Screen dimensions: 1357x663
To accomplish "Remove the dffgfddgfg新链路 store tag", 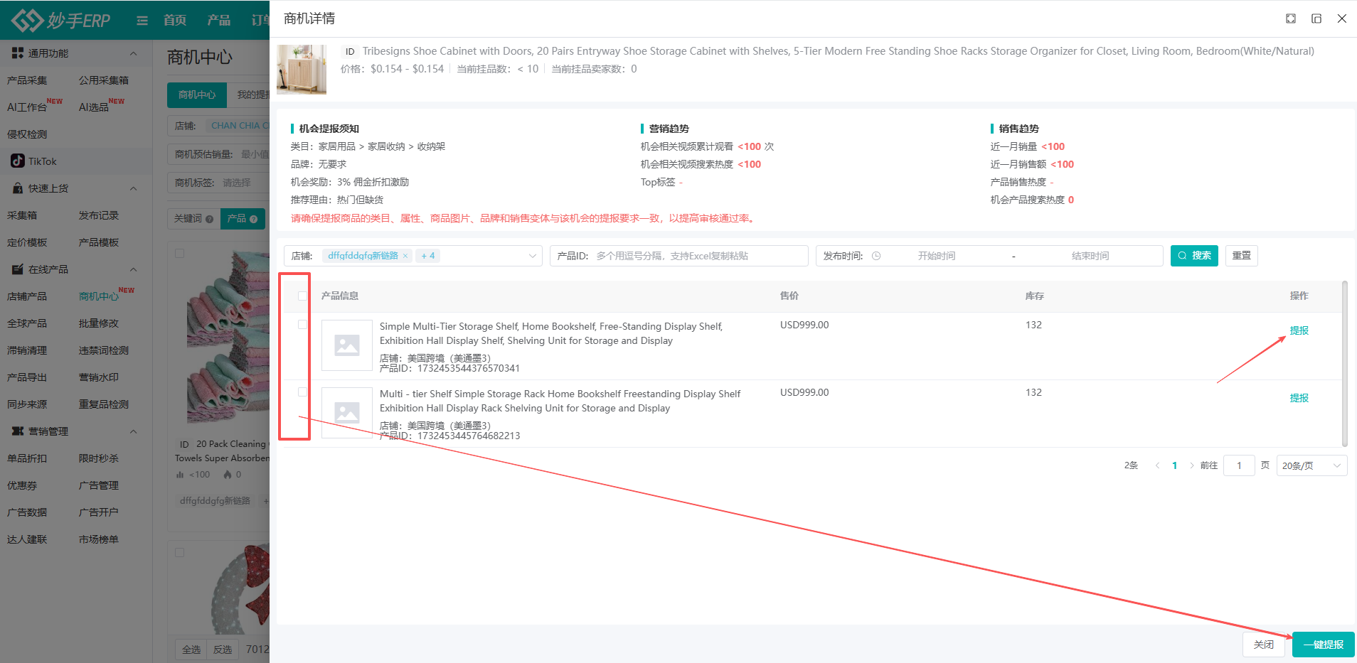I will point(405,256).
